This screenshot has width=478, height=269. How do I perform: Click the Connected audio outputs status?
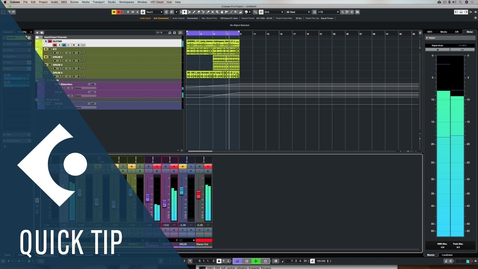click(x=192, y=18)
